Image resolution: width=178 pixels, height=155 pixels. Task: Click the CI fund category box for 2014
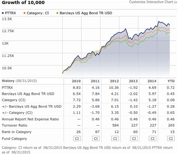152,138
